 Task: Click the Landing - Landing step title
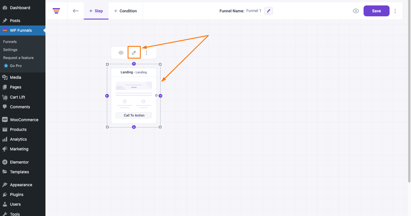[x=134, y=72]
